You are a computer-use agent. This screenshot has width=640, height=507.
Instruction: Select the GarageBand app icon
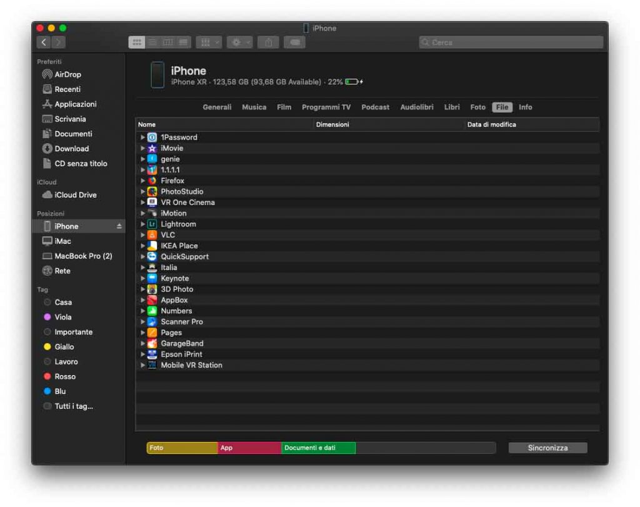pyautogui.click(x=152, y=343)
